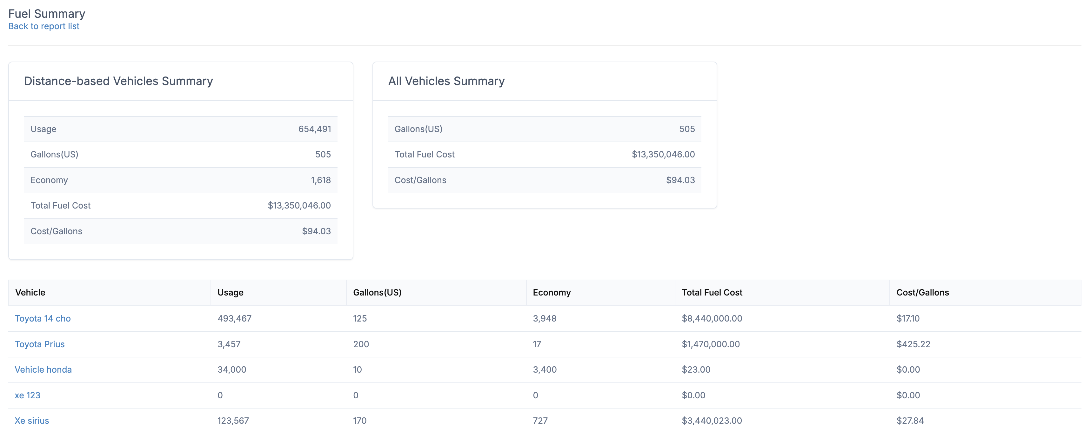Click the 123,567 usage cell for Xe sirius
Image resolution: width=1084 pixels, height=445 pixels.
[x=233, y=421]
